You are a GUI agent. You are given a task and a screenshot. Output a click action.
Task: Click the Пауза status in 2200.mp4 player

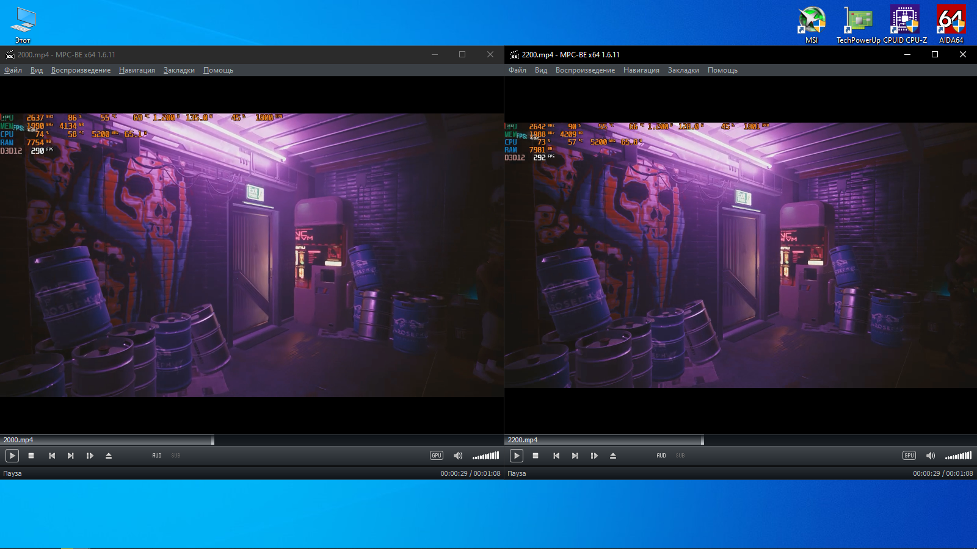(517, 473)
